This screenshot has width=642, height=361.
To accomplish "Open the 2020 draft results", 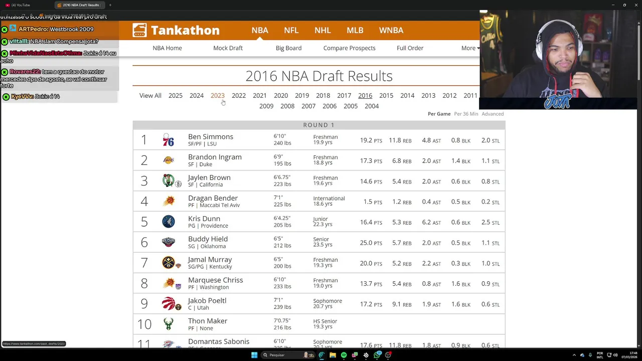I will (x=281, y=96).
